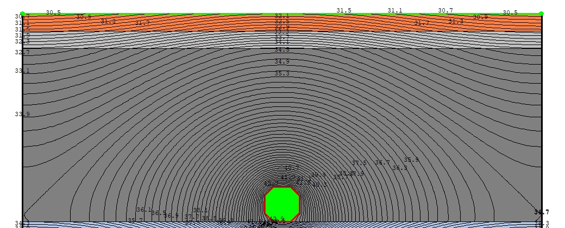Select the green node at top-left corner
Screen dimensions: 565x228
[x=22, y=14]
